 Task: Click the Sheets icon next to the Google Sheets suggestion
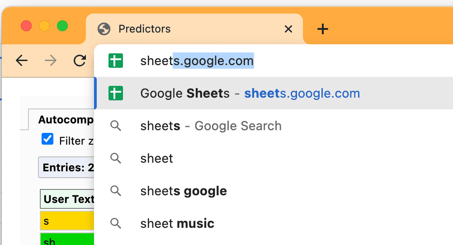pos(116,94)
